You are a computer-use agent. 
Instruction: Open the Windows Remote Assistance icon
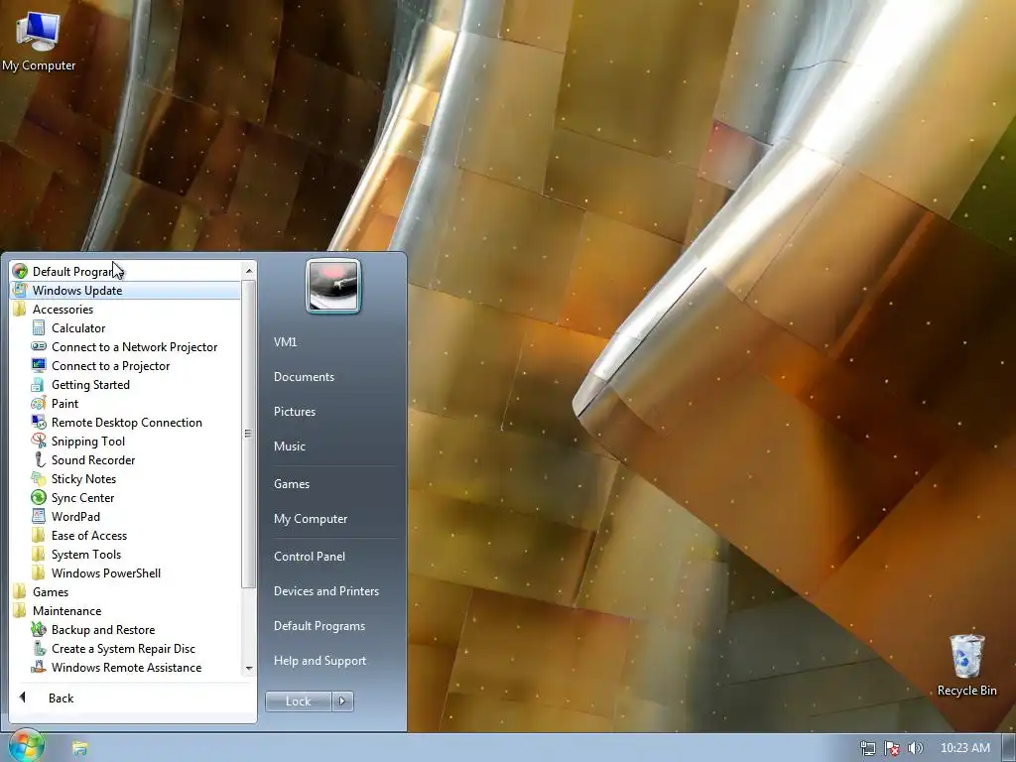(39, 667)
